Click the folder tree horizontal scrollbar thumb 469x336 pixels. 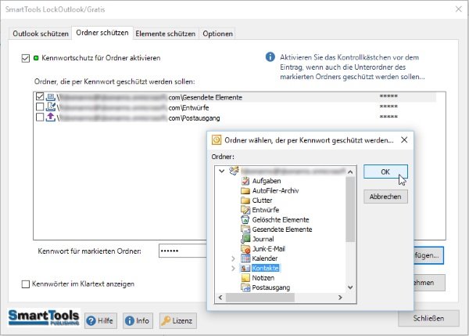[260, 298]
